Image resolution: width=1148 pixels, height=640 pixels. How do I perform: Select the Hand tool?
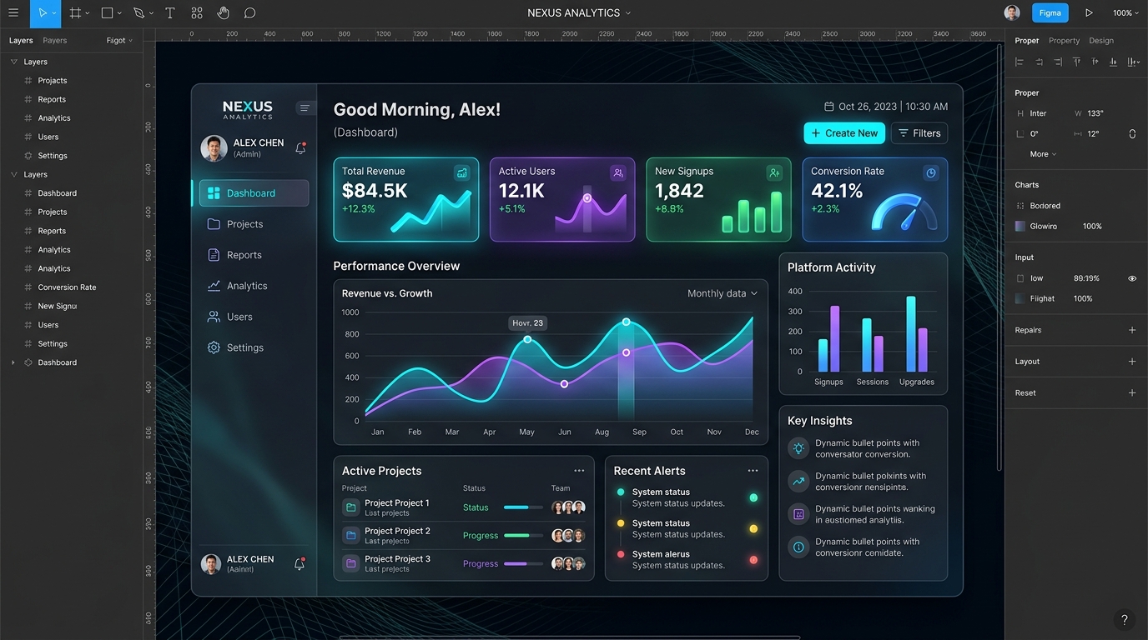223,13
